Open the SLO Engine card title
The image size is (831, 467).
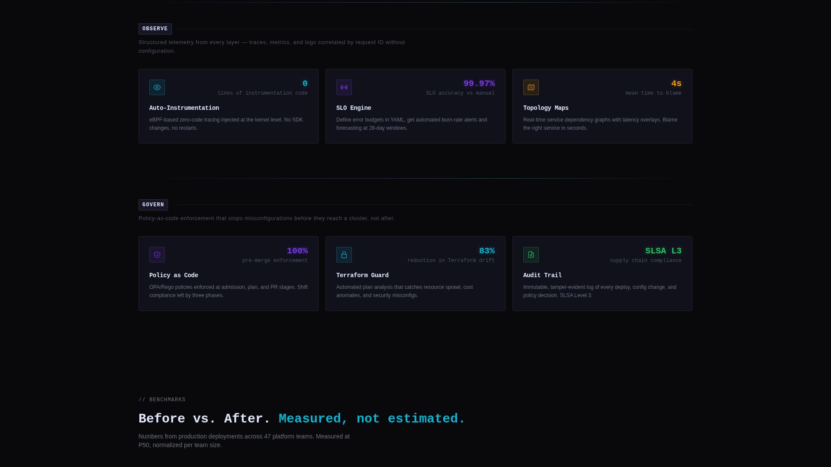(x=354, y=108)
